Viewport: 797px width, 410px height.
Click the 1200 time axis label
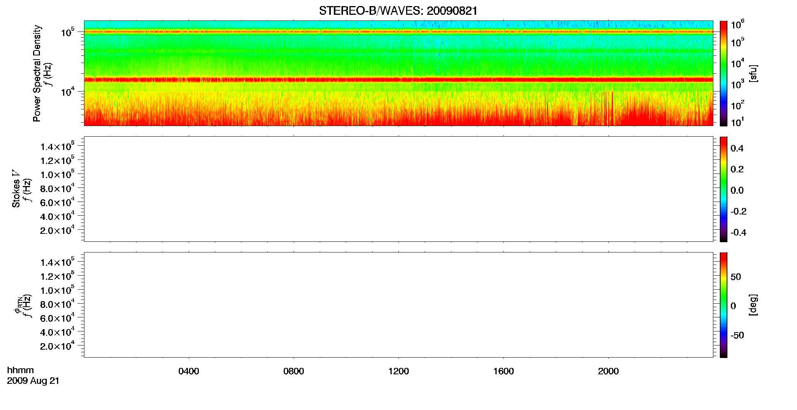[398, 371]
